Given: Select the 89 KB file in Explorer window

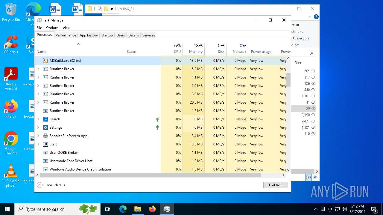Looking at the screenshot, I should [303, 109].
